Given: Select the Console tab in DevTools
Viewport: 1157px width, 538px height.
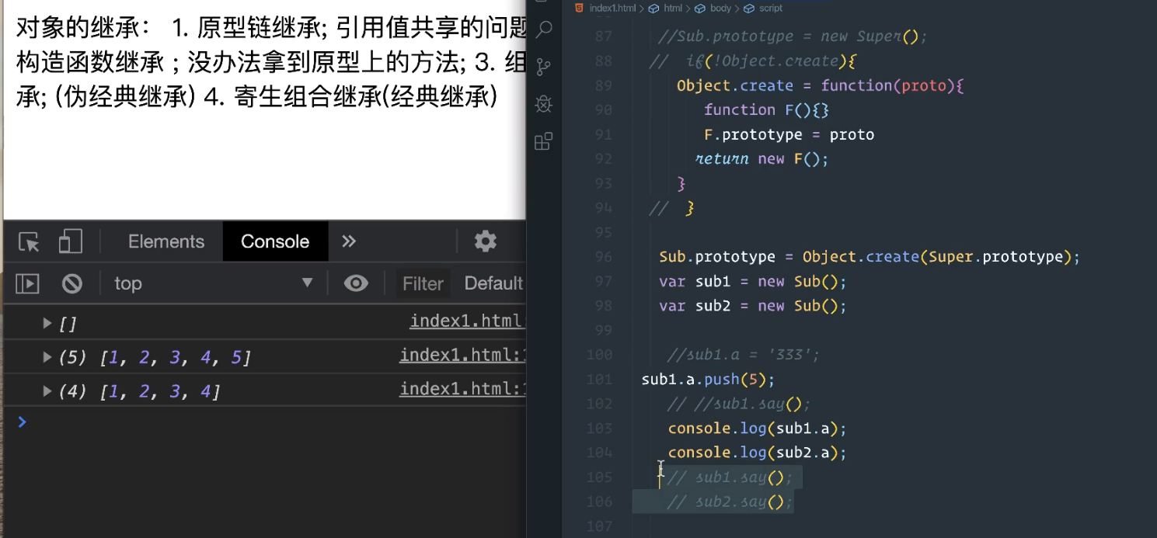Looking at the screenshot, I should tap(275, 241).
